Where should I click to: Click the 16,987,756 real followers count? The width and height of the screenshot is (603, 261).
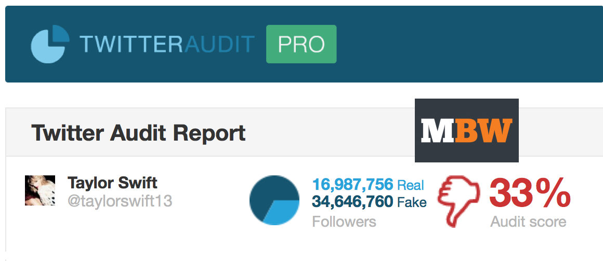click(352, 185)
